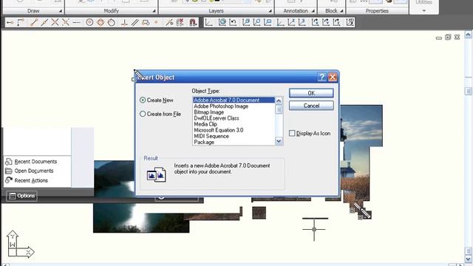This screenshot has width=473, height=266.
Task: Define UCS Z Axis Vector icon
Action: click(291, 22)
